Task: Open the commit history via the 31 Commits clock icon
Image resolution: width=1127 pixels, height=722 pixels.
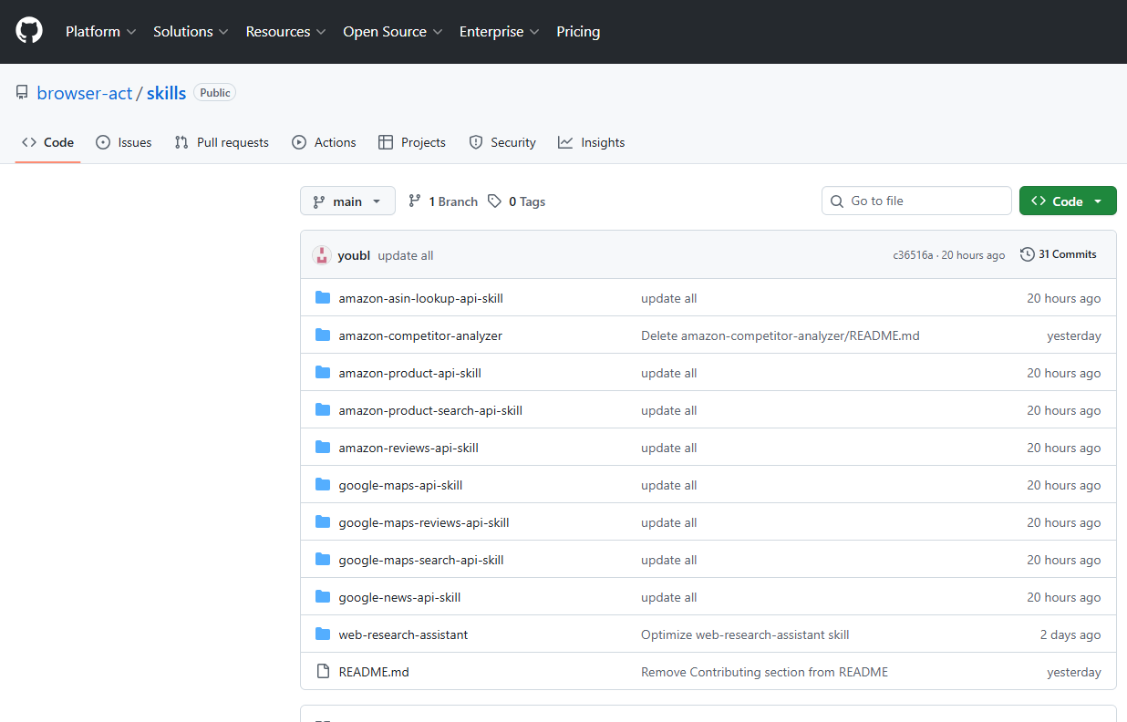Action: (x=1028, y=253)
